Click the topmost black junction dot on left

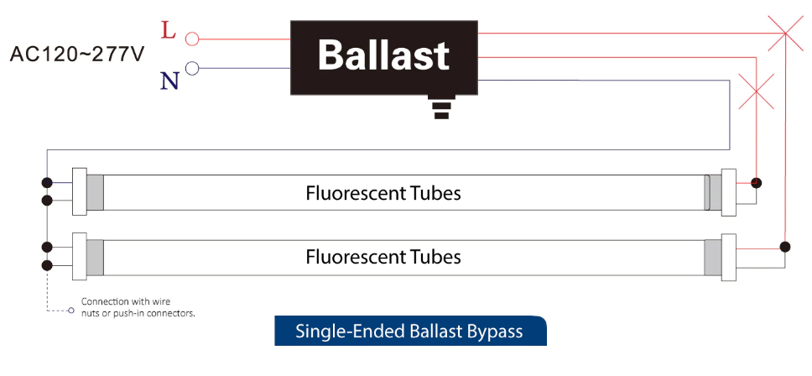coord(47,182)
